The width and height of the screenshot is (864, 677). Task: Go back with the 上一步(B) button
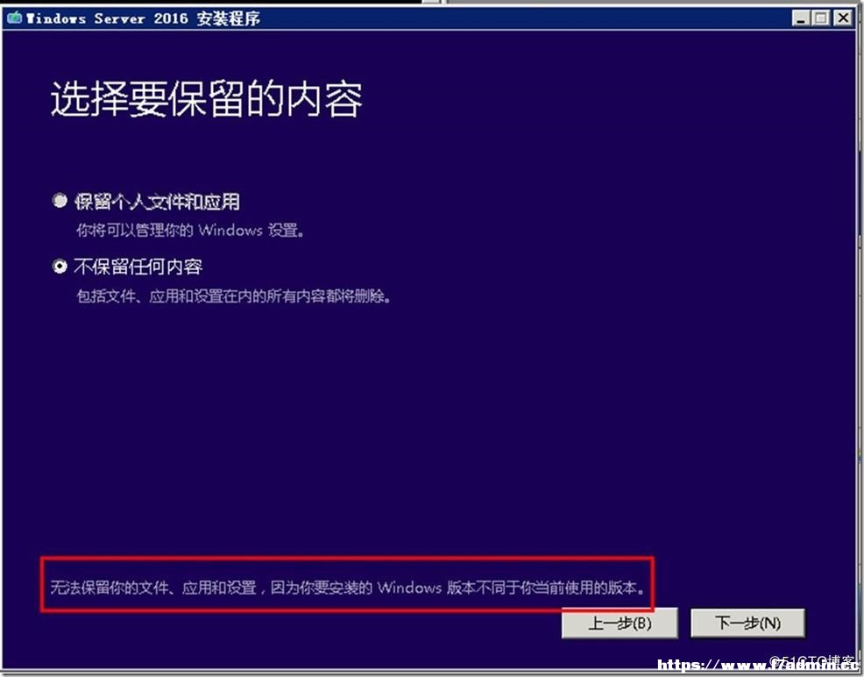click(620, 623)
